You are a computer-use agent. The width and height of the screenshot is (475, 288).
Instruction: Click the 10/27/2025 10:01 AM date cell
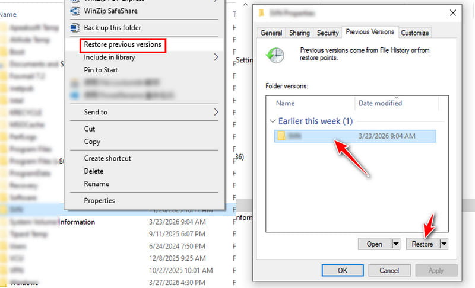click(181, 270)
